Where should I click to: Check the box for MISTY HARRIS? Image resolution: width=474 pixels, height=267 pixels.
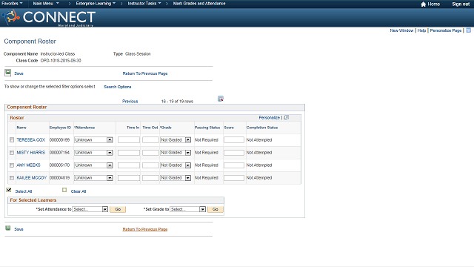(12, 153)
